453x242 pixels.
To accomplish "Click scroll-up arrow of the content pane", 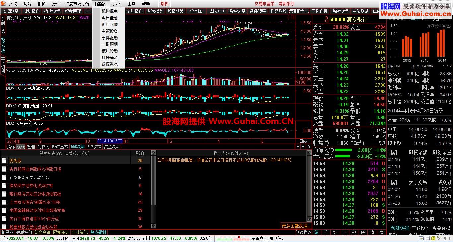I will (x=309, y=153).
